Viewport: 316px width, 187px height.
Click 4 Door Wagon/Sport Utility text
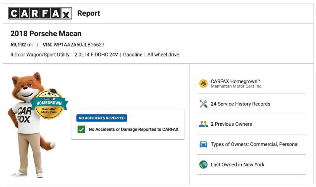(40, 55)
